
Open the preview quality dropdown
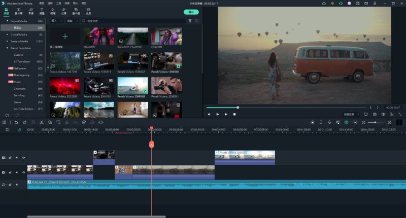tap(351, 114)
